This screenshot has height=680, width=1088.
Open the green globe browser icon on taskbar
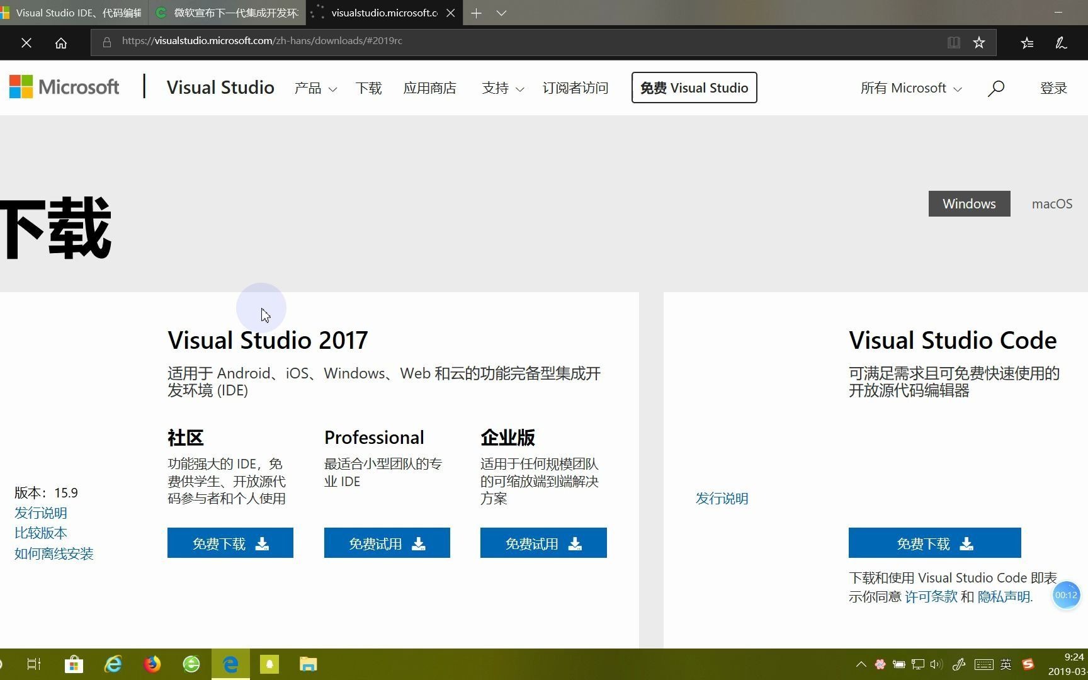191,664
